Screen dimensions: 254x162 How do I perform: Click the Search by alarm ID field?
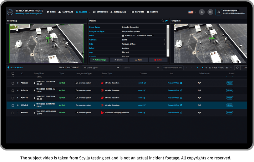(173, 68)
